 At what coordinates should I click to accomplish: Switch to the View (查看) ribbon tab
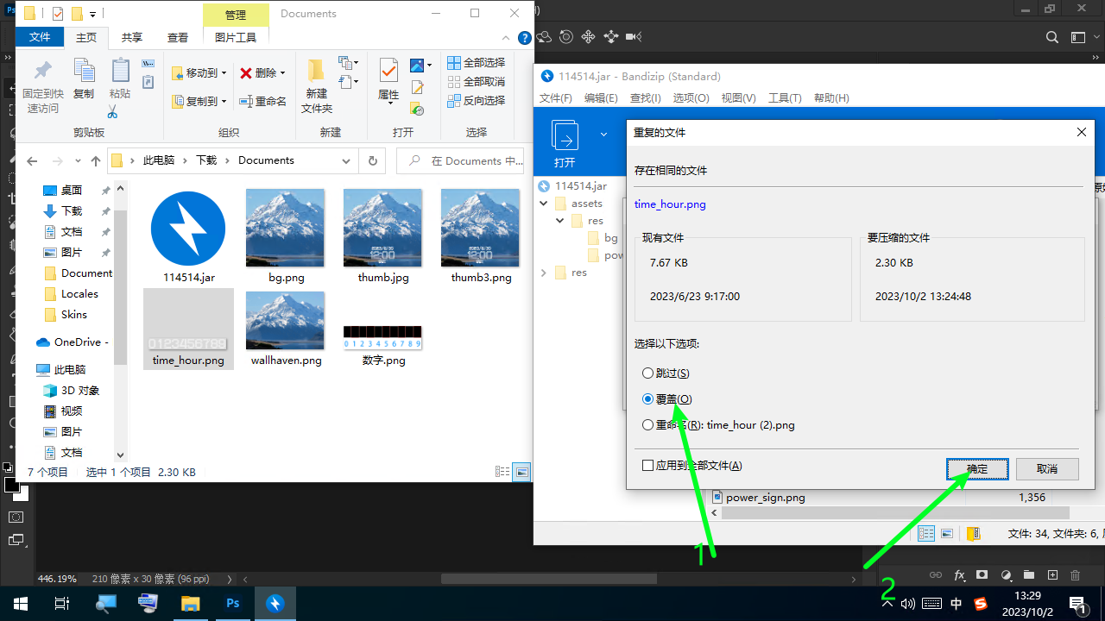pos(178,38)
